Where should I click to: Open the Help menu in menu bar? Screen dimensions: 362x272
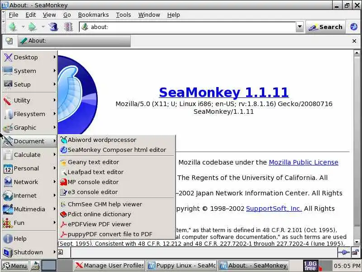[173, 15]
